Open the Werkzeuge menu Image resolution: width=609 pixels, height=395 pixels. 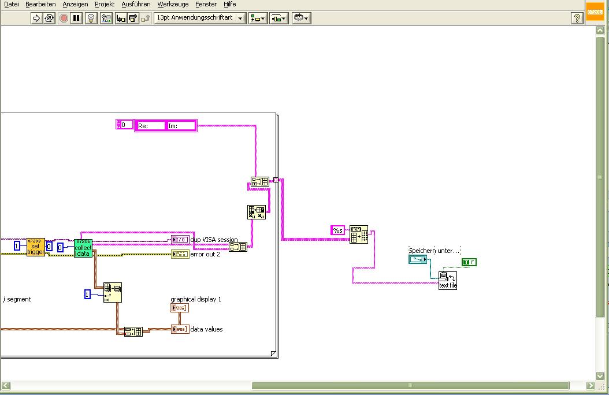(x=173, y=4)
